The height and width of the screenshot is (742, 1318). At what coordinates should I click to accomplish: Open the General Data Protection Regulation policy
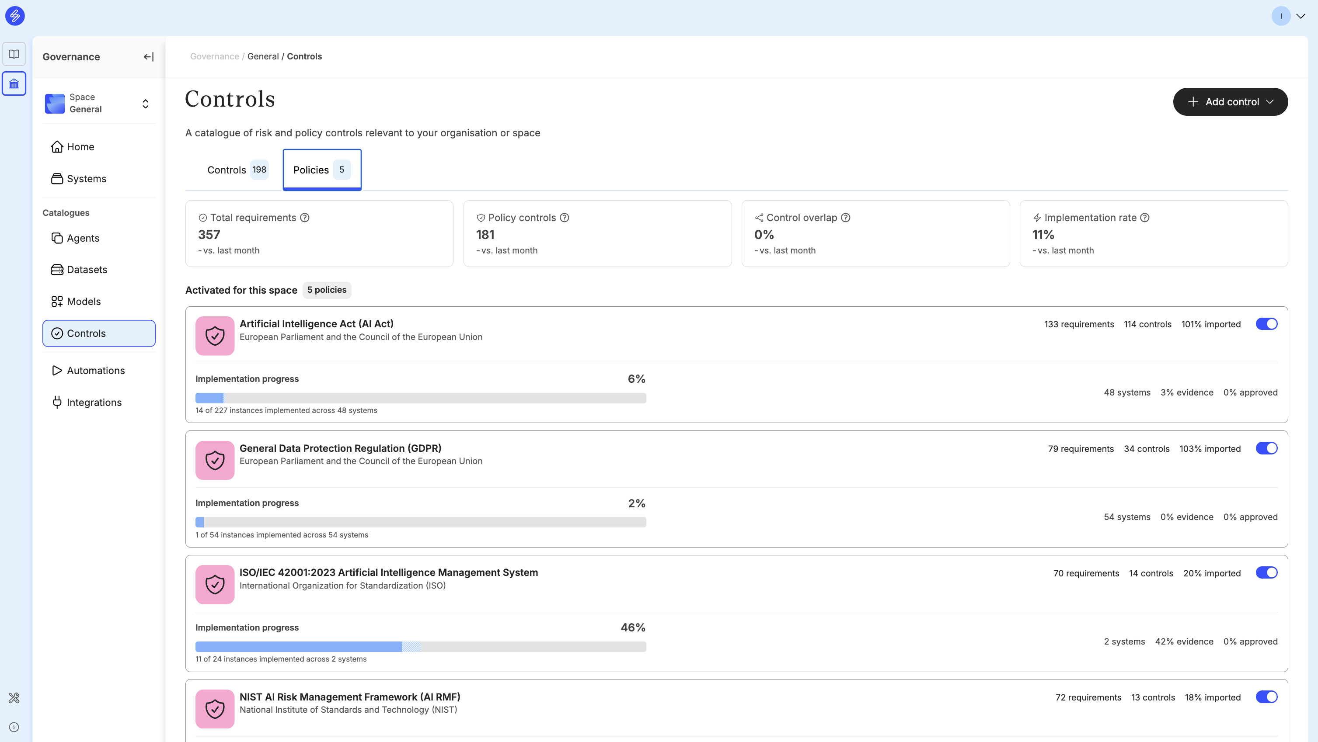[x=340, y=448]
